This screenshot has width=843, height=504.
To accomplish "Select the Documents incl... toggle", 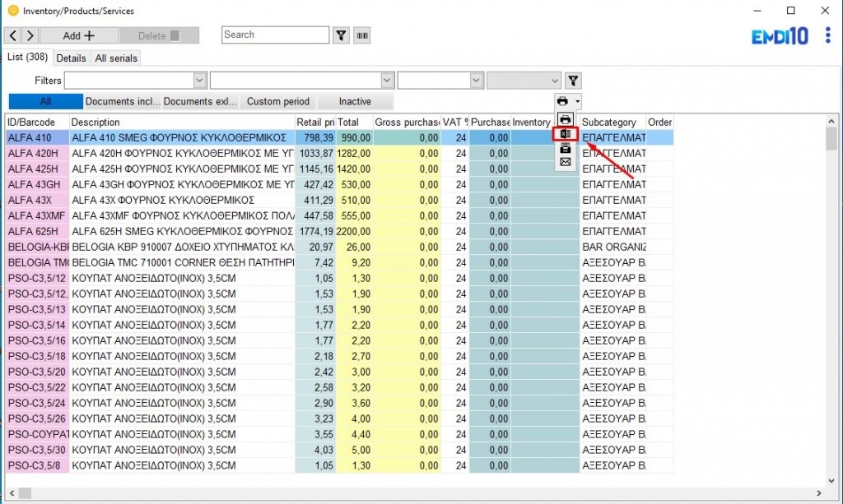I will [x=123, y=101].
